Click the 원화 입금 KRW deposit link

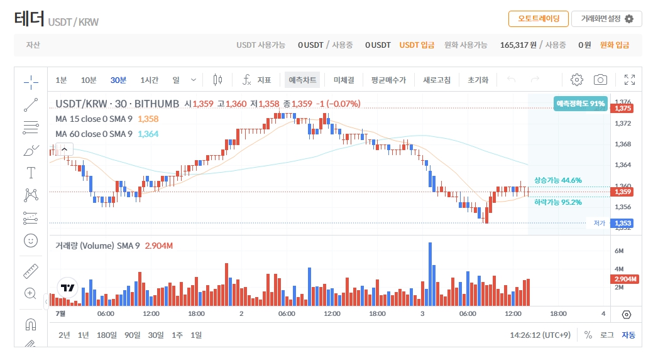615,45
